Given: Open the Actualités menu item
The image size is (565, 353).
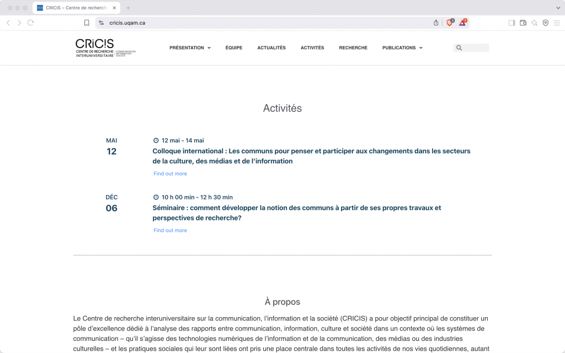Looking at the screenshot, I should (x=271, y=48).
